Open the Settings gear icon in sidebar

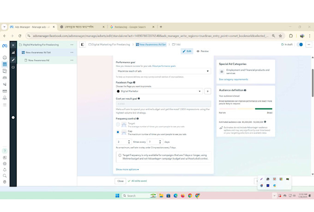[x=5, y=164]
